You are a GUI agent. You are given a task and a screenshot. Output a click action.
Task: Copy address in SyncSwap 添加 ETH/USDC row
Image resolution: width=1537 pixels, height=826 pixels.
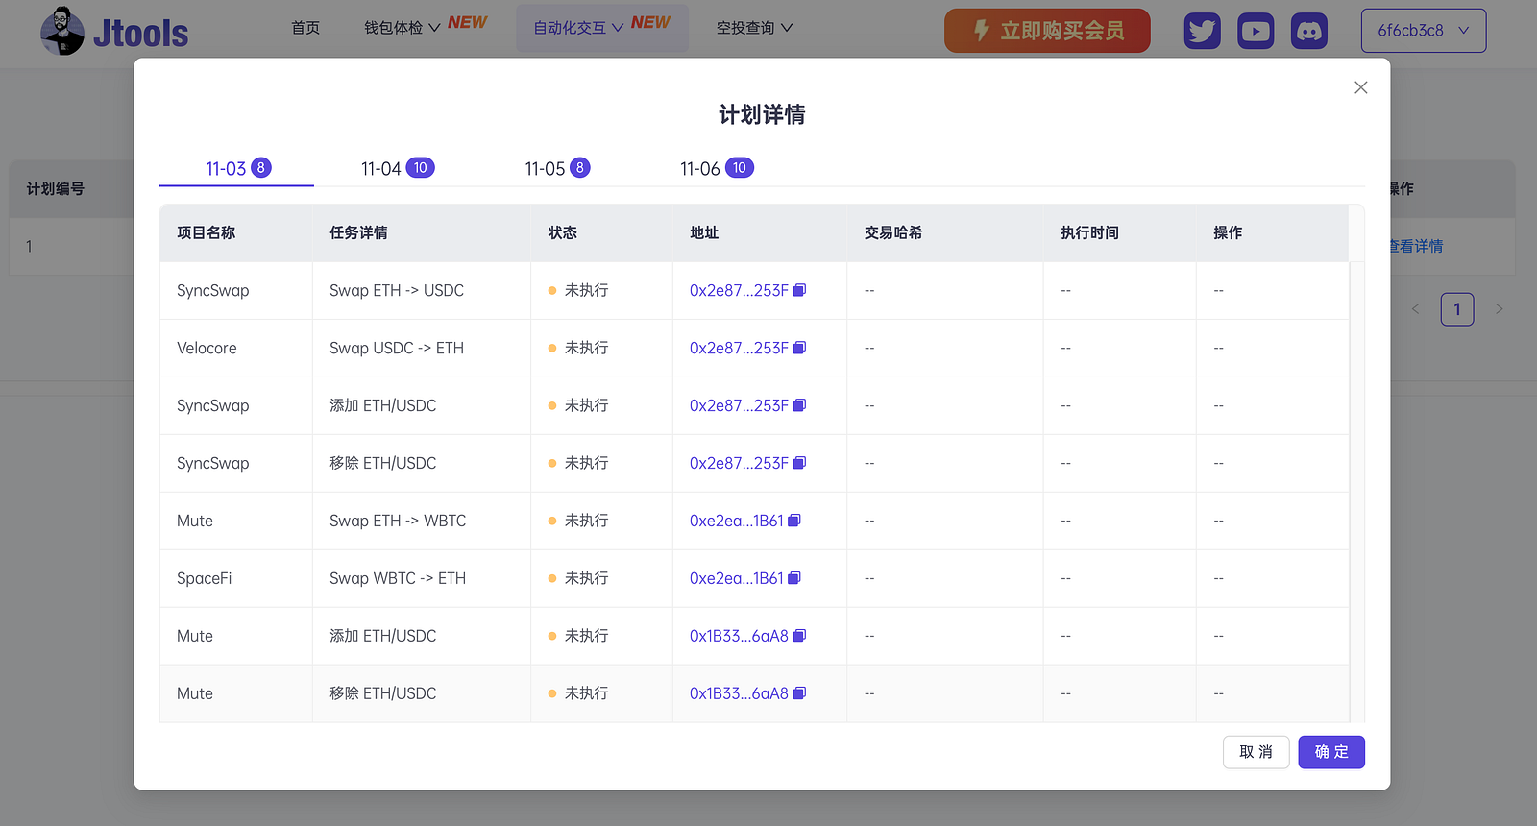[799, 405]
